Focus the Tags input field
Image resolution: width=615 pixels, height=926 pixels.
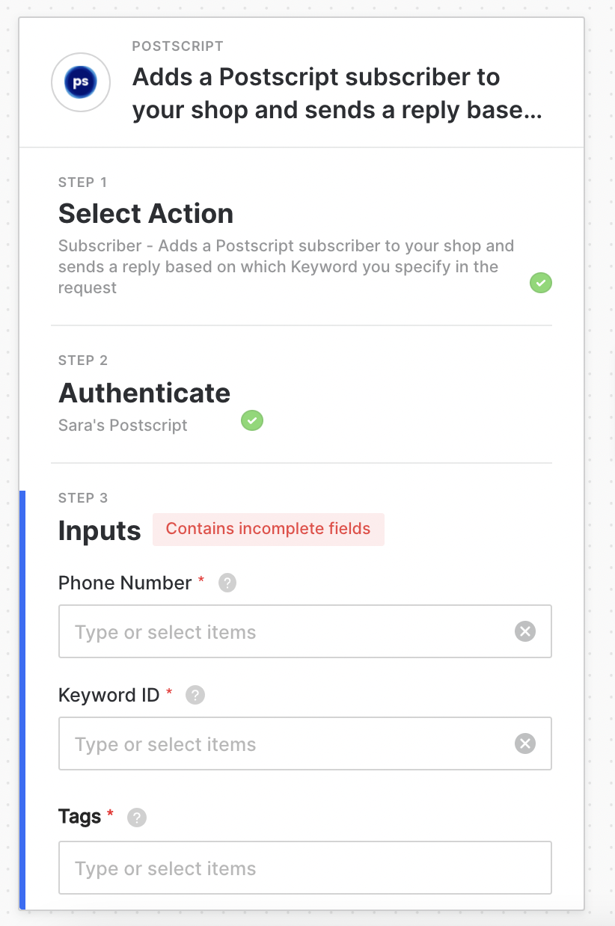(x=305, y=868)
